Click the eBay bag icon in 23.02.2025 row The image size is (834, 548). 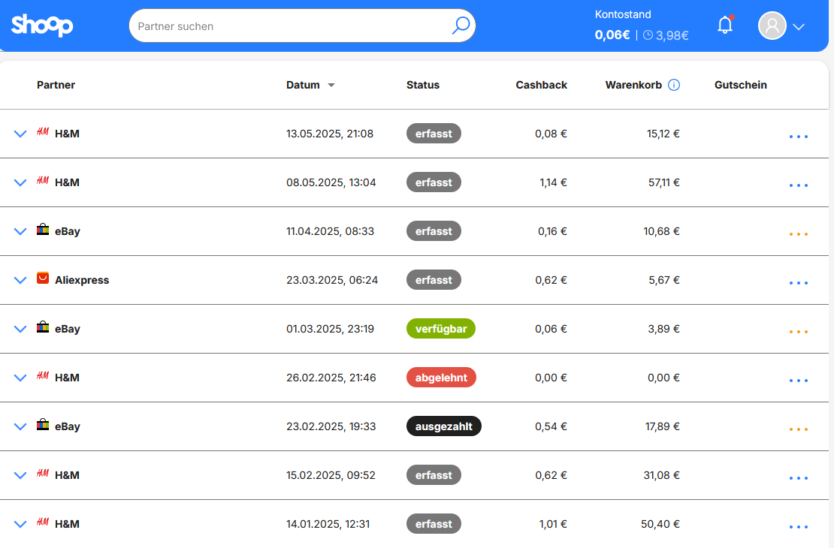pos(43,425)
